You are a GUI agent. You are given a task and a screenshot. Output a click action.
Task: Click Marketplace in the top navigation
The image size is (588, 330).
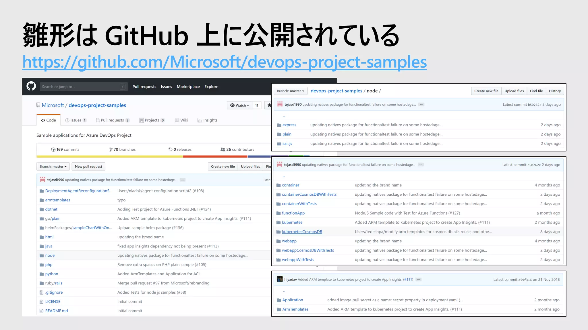(x=188, y=87)
